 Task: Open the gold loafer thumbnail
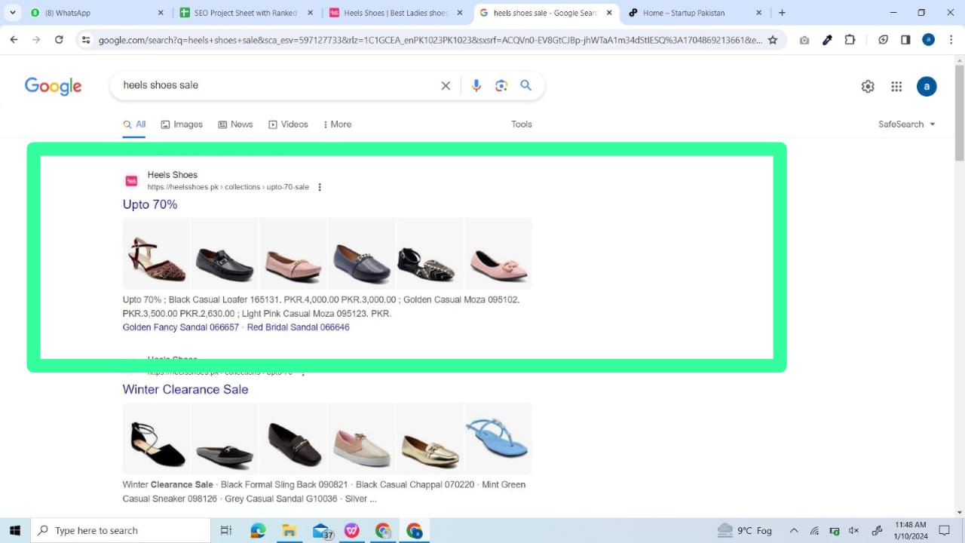(430, 438)
